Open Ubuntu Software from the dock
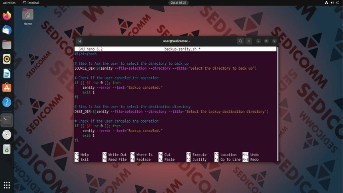 [x=7, y=87]
